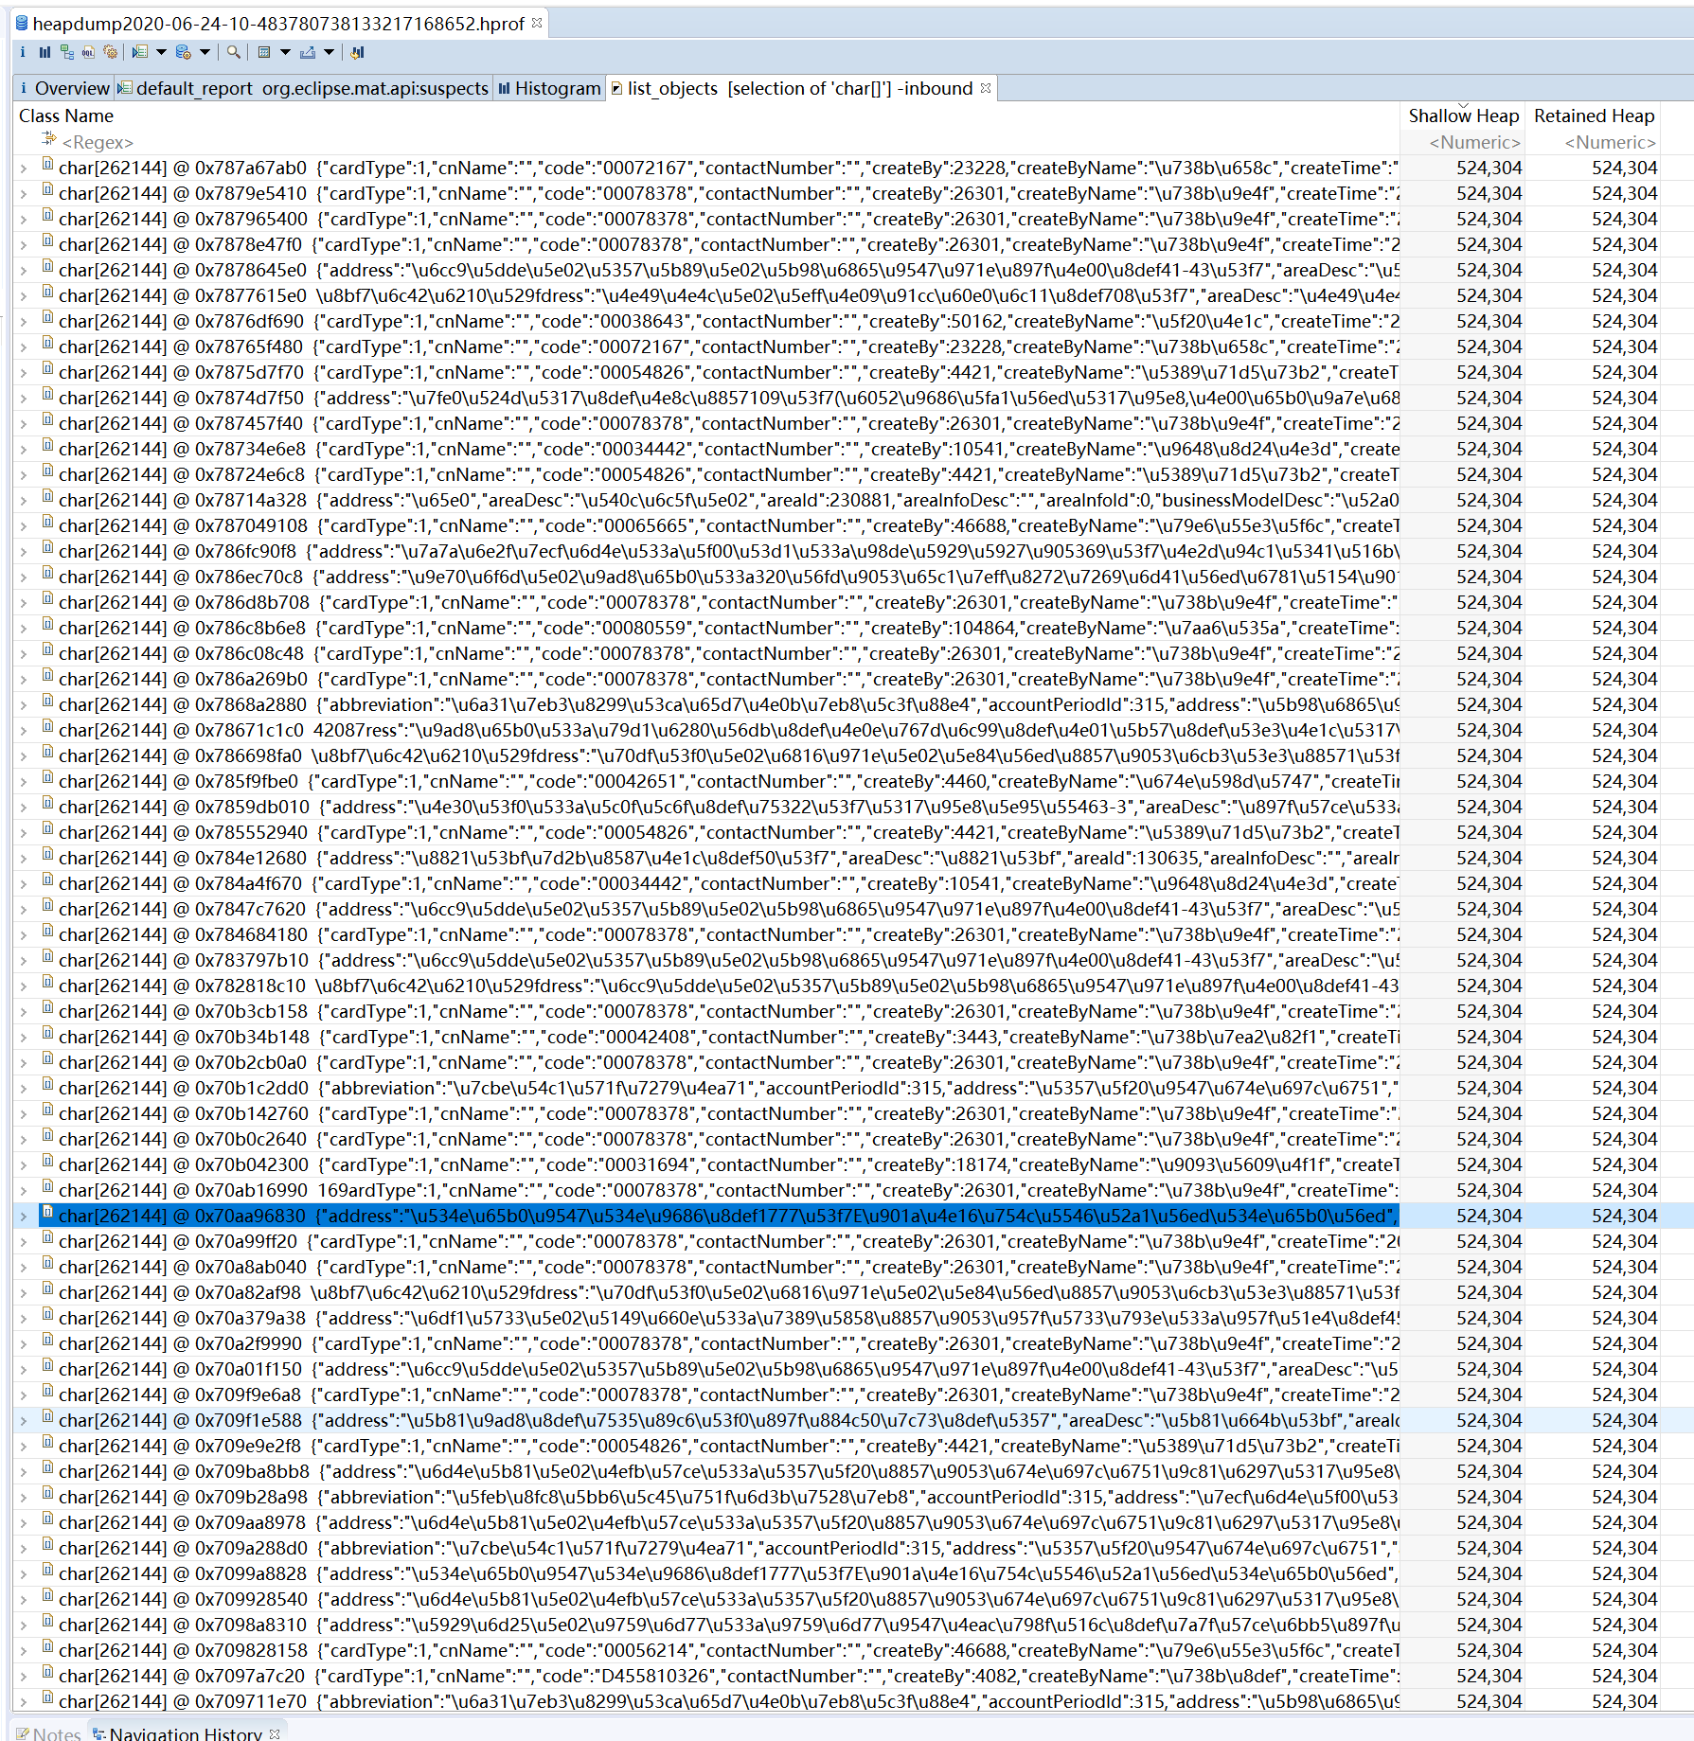Open dropdown next to calculator icon
1694x1741 pixels.
[285, 52]
